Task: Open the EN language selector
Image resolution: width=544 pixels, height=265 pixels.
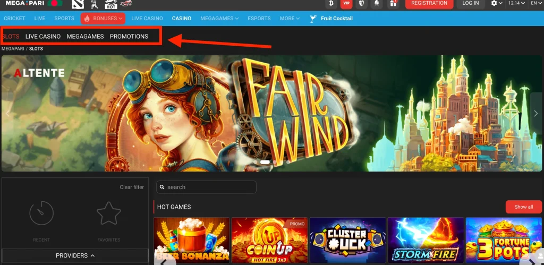Action: 537,3
